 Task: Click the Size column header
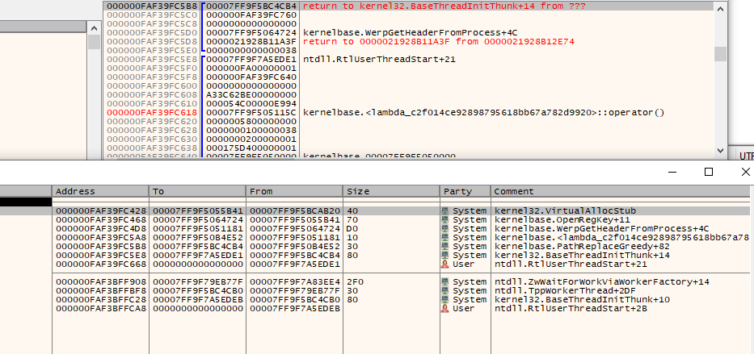[x=391, y=191]
